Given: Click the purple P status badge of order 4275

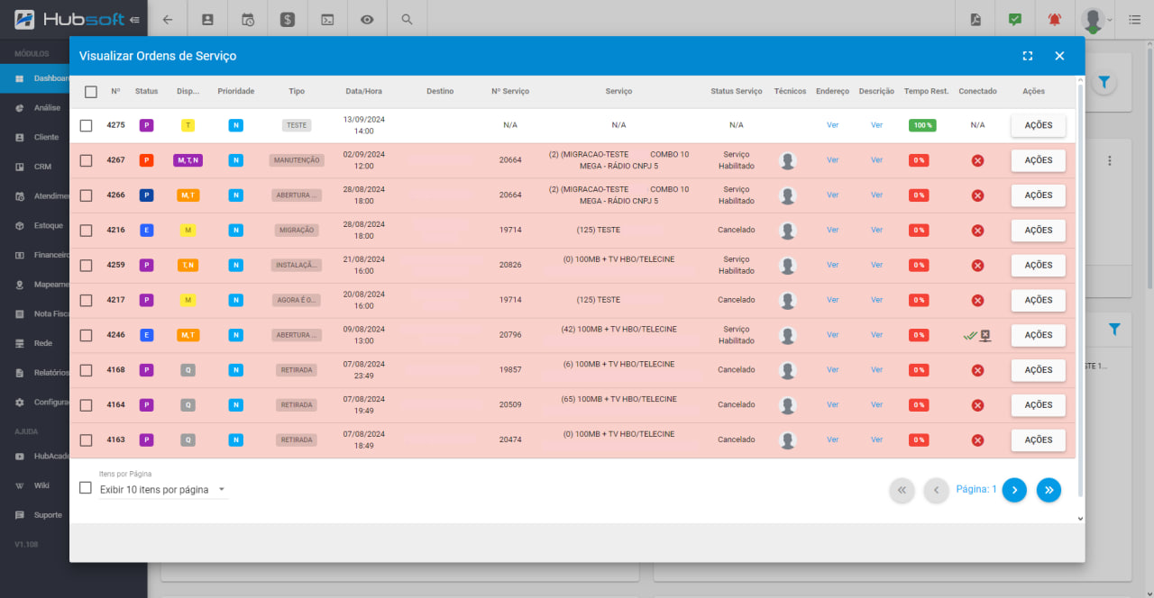Looking at the screenshot, I should click(x=146, y=126).
